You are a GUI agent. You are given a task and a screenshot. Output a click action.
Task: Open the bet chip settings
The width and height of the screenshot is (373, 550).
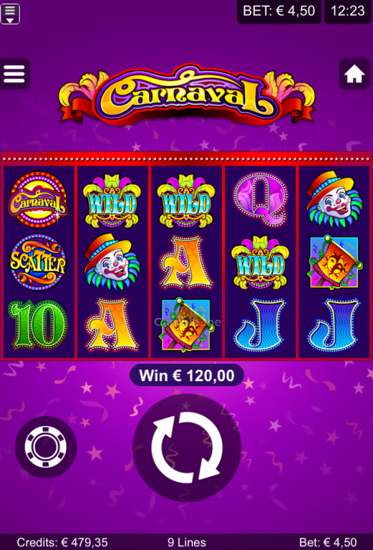pyautogui.click(x=46, y=447)
